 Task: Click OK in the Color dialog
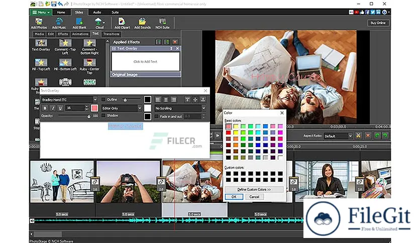pyautogui.click(x=234, y=197)
